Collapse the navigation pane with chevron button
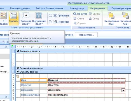This screenshot has width=131, height=101. pyautogui.click(x=8, y=42)
